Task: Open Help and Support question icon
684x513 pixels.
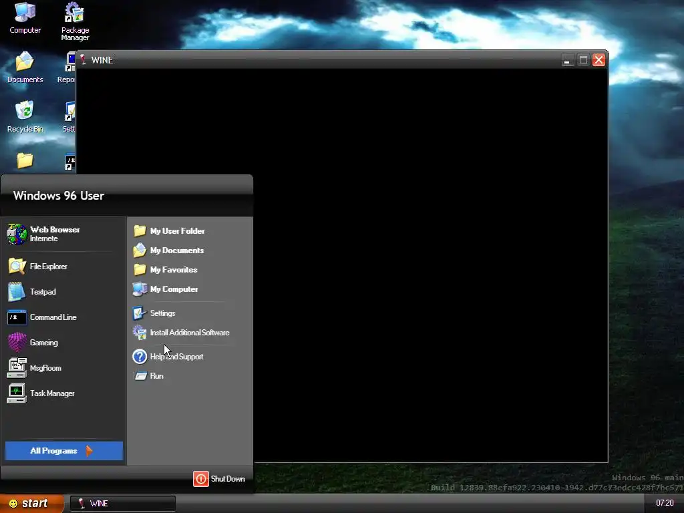Action: point(140,357)
